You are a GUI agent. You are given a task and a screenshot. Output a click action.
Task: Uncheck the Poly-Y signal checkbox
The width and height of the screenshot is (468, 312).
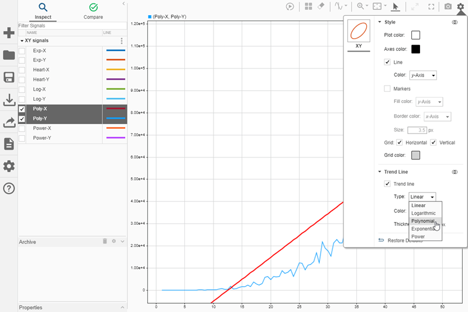pos(22,119)
